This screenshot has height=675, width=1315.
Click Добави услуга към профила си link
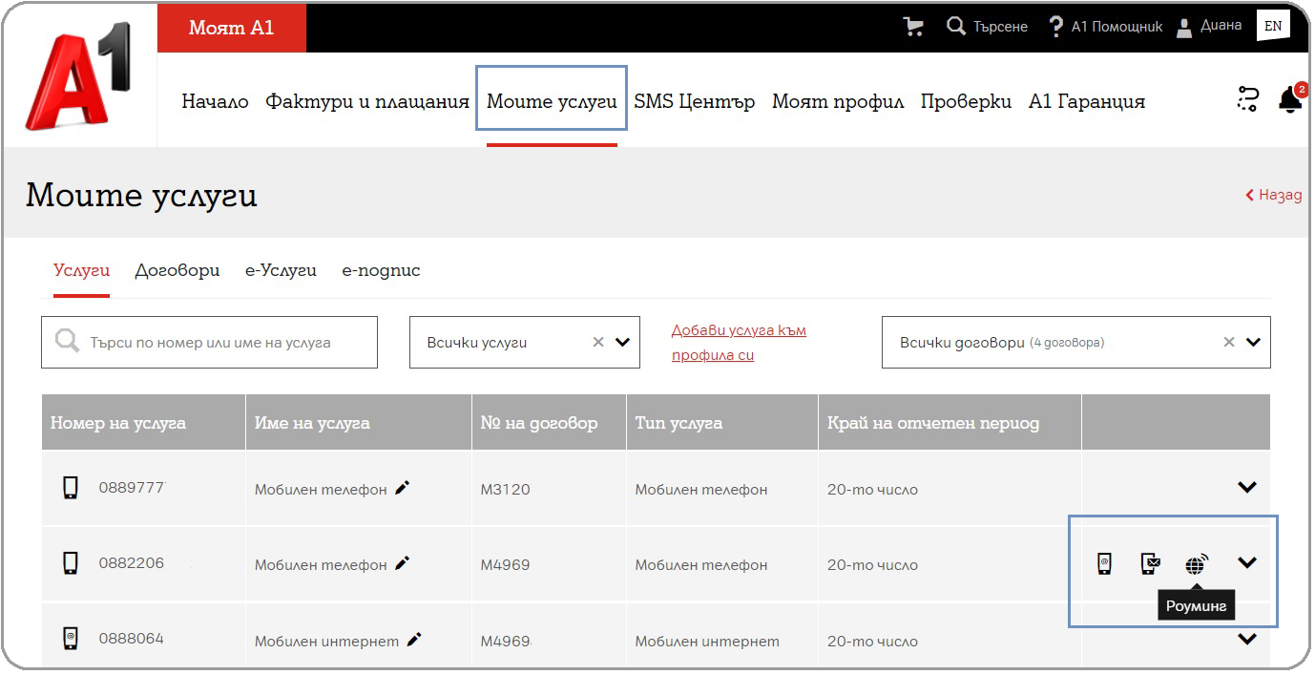(739, 343)
